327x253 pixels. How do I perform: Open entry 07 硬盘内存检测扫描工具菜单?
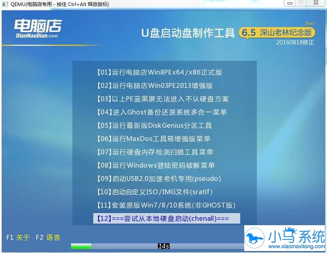[x=155, y=152]
